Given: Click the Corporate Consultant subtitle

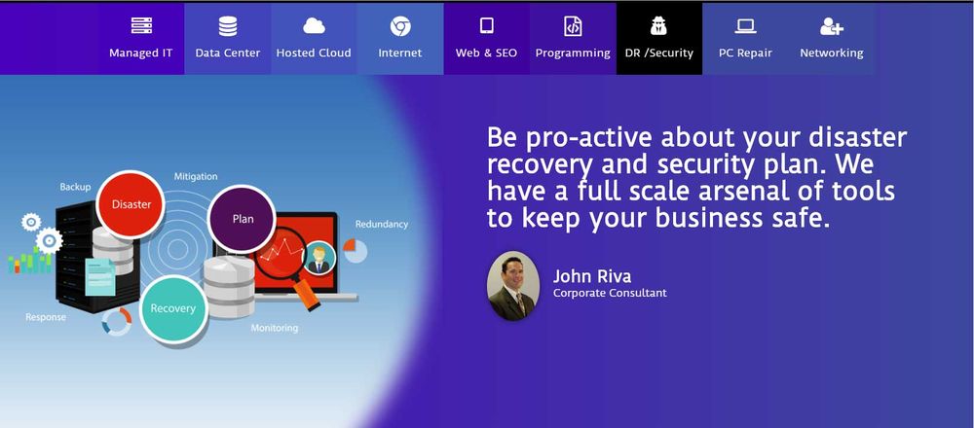Looking at the screenshot, I should [x=610, y=293].
